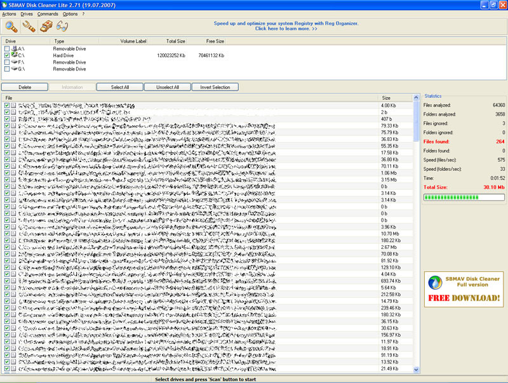The height and width of the screenshot is (383, 508).
Task: Start a scan with the magnifier toolbar icon
Action: coord(11,26)
